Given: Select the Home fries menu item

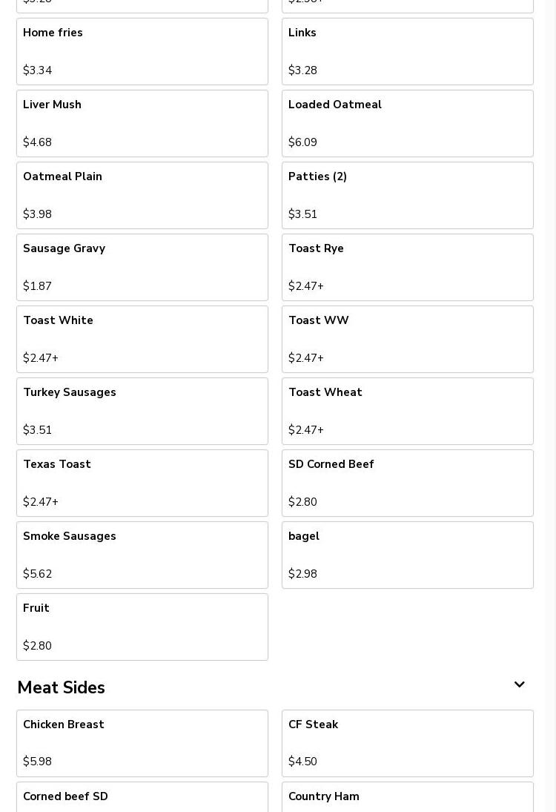Looking at the screenshot, I should [142, 51].
